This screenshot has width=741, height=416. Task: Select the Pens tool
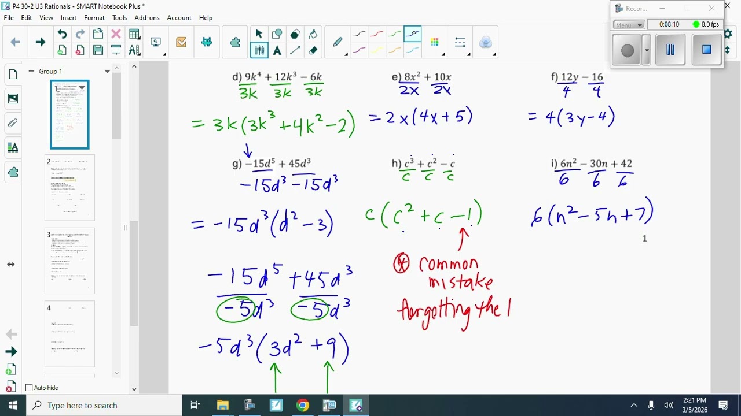[259, 50]
